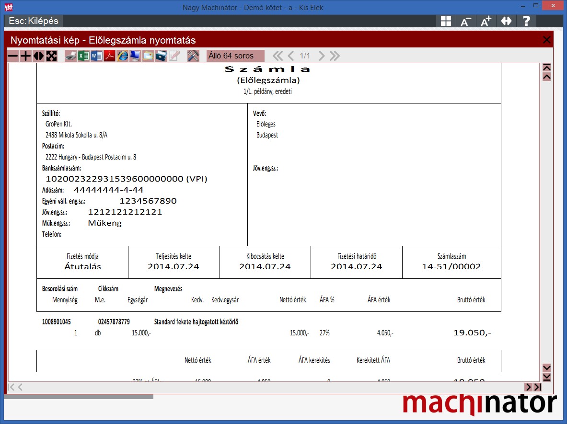This screenshot has height=424, width=567.
Task: Go to next preview page
Action: tap(321, 56)
